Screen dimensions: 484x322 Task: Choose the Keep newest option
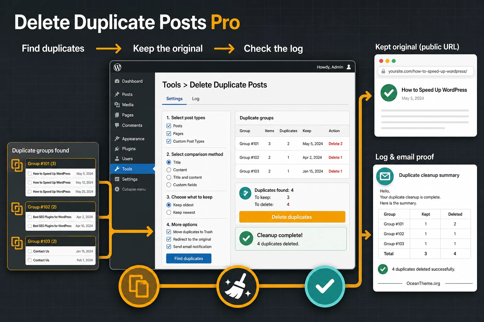169,213
